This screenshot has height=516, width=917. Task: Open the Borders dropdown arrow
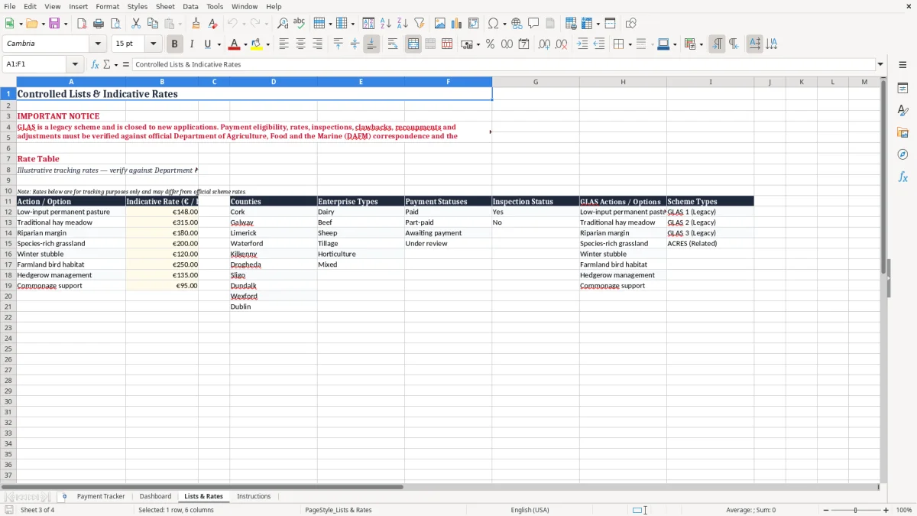629,44
